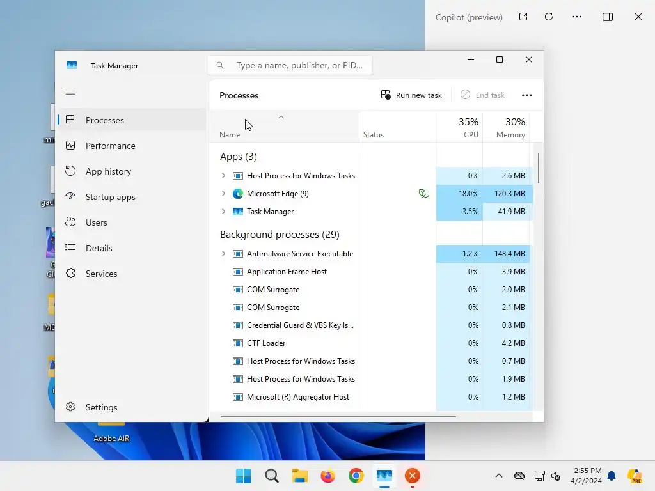This screenshot has height=491, width=655.
Task: Click the network display tray icon
Action: (x=539, y=476)
